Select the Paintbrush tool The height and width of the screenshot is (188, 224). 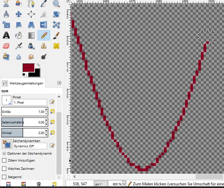56,35
